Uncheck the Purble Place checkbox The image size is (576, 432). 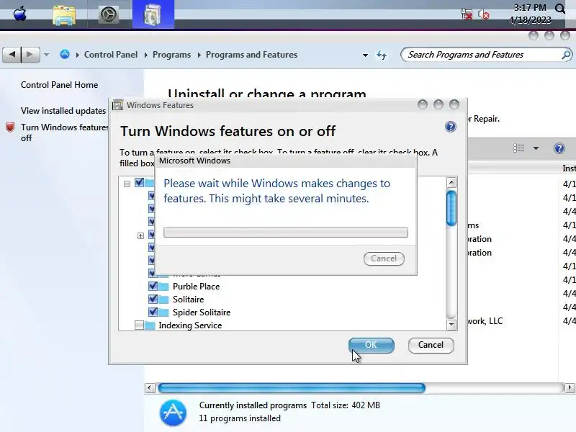pyautogui.click(x=153, y=286)
